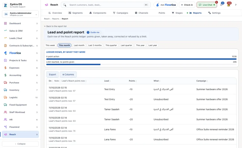Click the A point action progress bar

141,59
